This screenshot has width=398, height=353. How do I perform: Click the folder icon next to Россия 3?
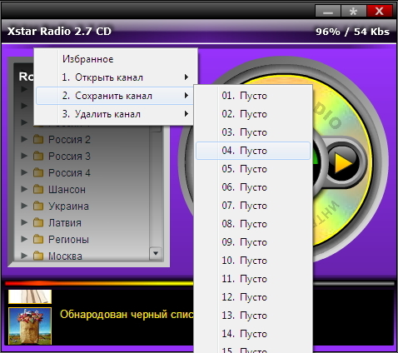coord(38,156)
